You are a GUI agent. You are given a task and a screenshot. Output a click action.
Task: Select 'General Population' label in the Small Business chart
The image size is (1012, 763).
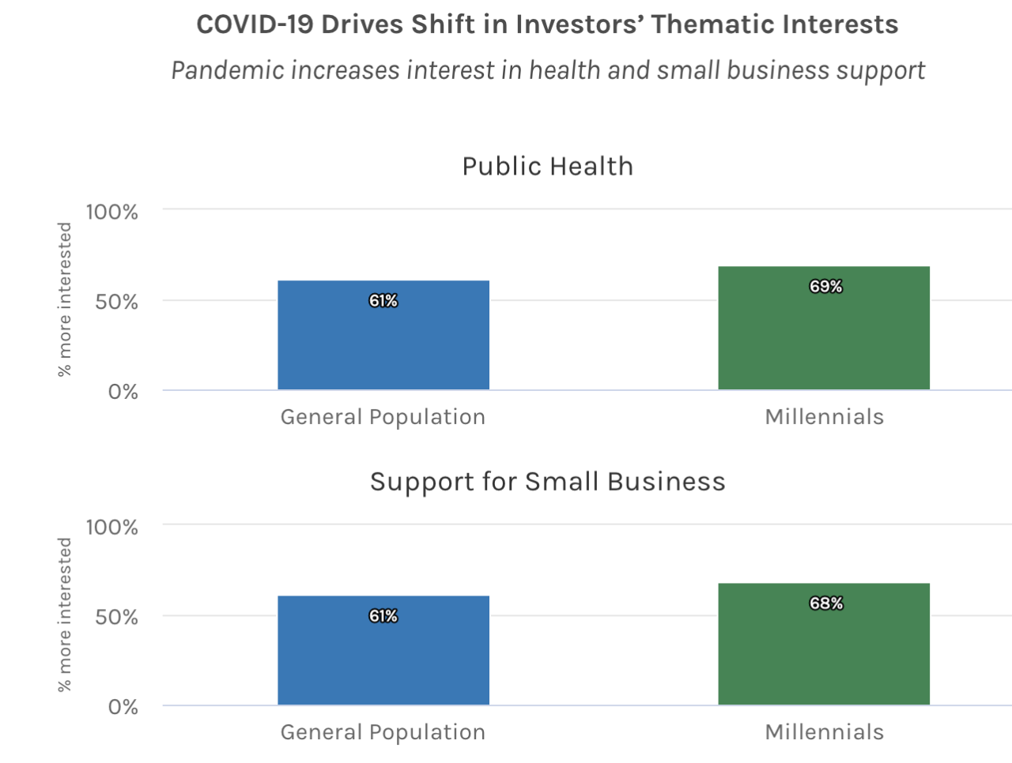[383, 732]
